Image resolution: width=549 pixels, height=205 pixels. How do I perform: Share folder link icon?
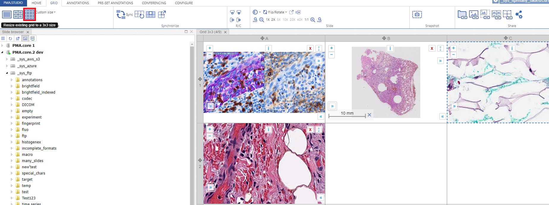(x=462, y=15)
